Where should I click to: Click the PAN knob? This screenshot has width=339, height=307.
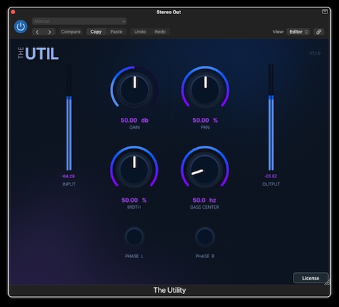coord(205,90)
